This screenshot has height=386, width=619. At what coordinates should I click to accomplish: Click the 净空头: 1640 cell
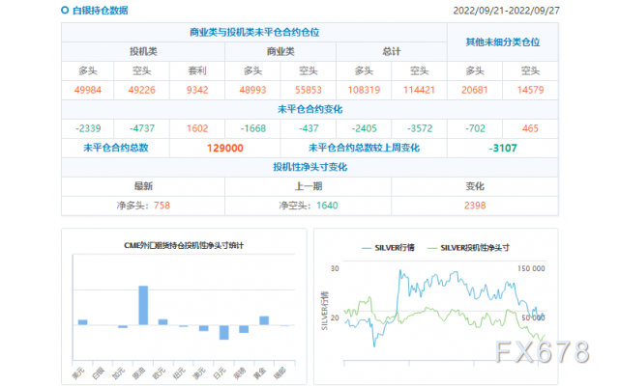[309, 206]
